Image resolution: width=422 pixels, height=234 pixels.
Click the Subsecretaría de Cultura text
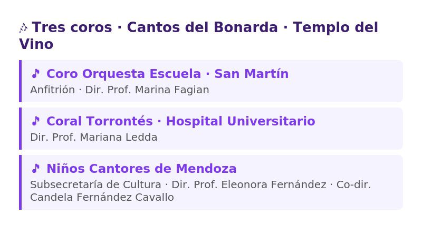pyautogui.click(x=95, y=184)
